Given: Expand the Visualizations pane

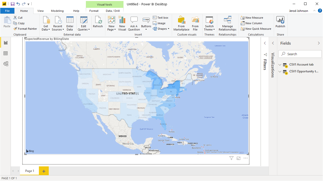Looking at the screenshot, I should click(x=273, y=43).
